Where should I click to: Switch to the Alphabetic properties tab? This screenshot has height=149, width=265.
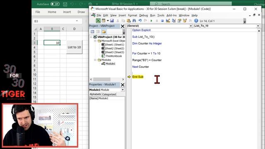(x=95, y=94)
